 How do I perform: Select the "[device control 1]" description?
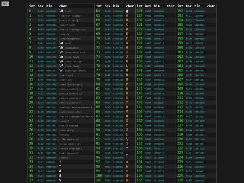(70, 89)
